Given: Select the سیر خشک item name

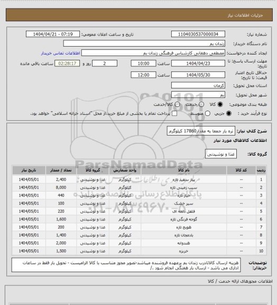Looking at the screenshot, I should coord(183,203).
